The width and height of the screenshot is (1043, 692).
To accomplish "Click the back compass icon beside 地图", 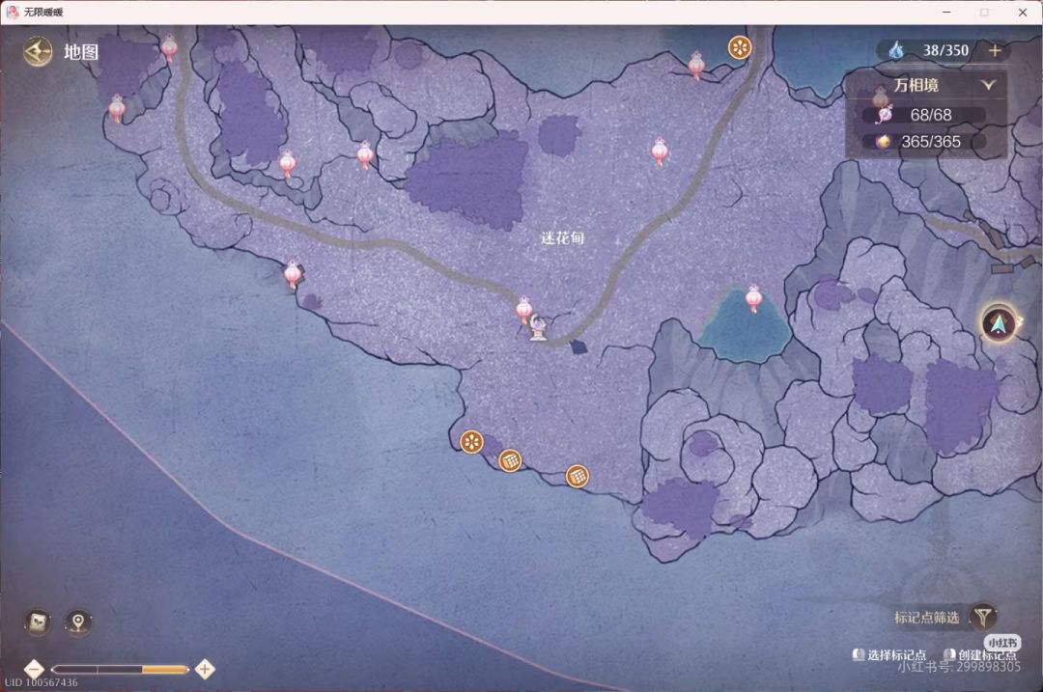I will pyautogui.click(x=38, y=51).
